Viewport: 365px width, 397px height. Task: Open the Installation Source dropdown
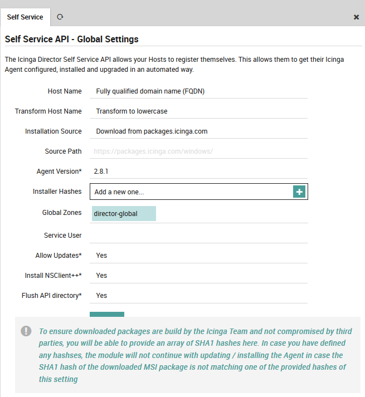pyautogui.click(x=198, y=131)
